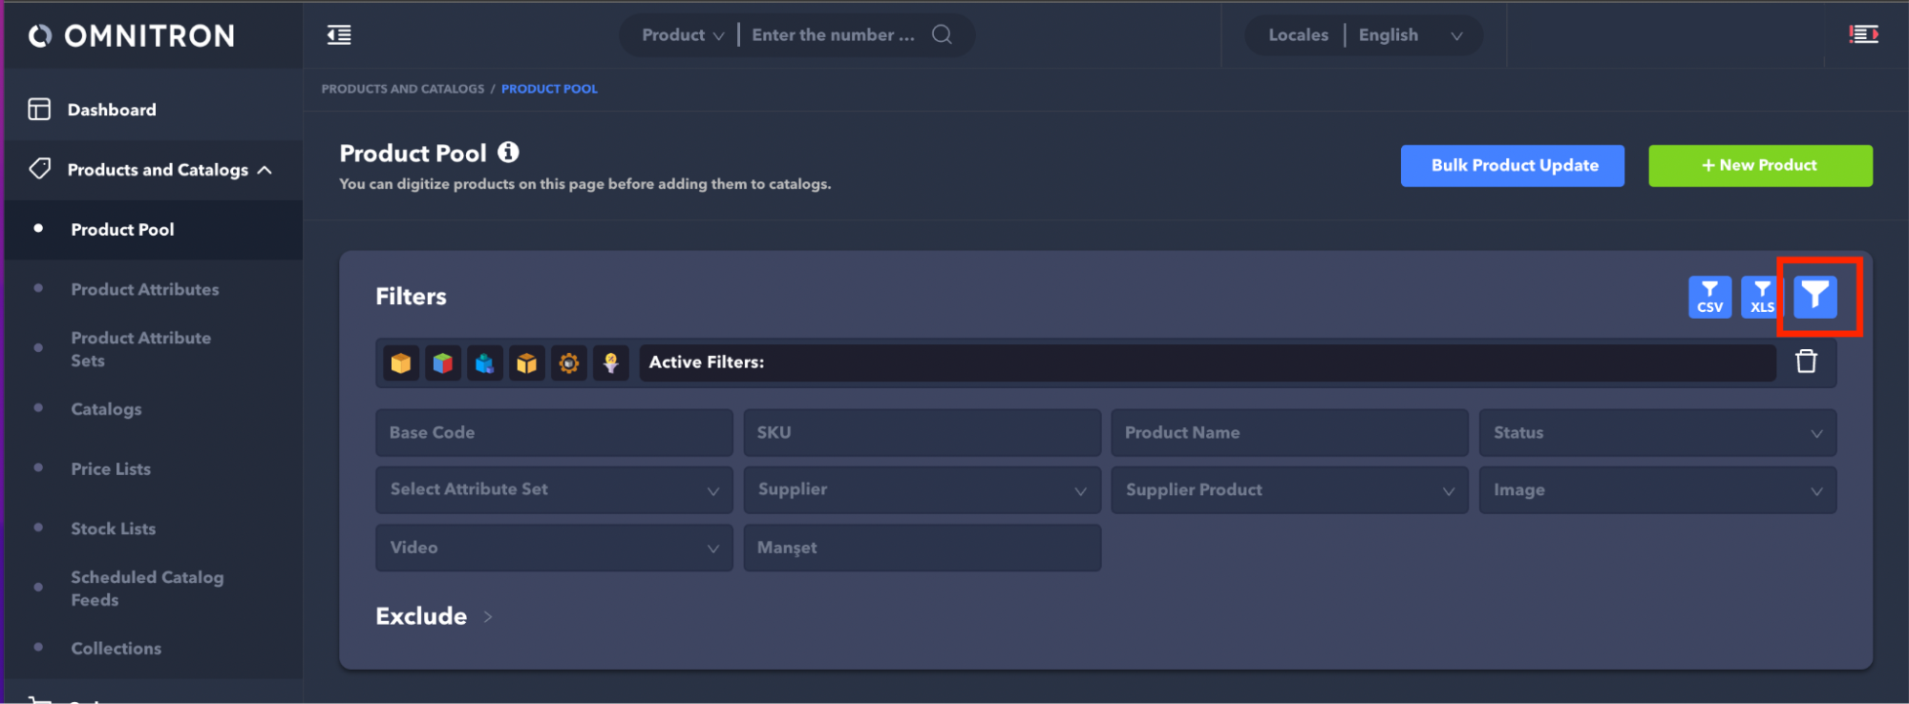Click the CSV filter icon
The height and width of the screenshot is (704, 1909).
tap(1708, 297)
